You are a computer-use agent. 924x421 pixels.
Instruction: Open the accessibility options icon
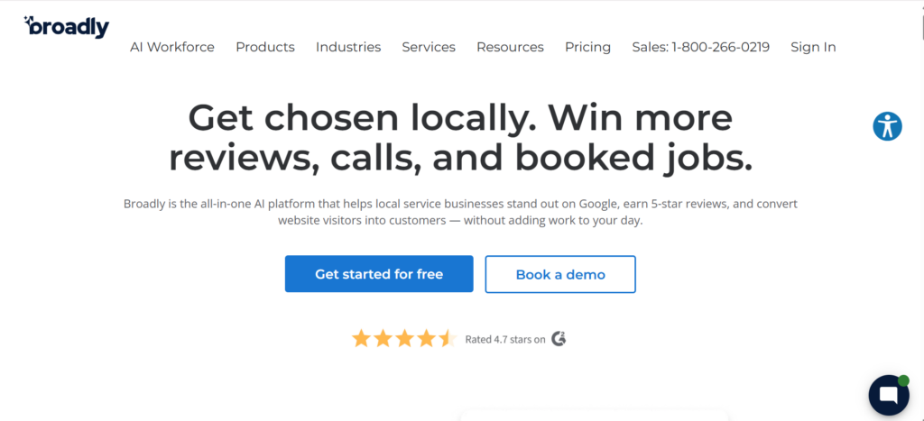coord(888,126)
